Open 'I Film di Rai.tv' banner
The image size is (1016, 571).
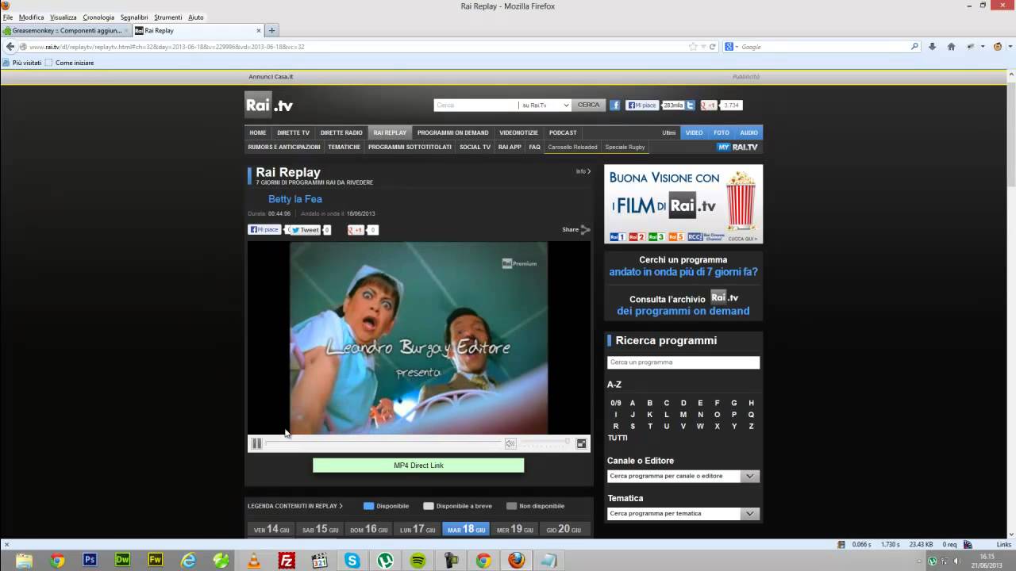[683, 204]
